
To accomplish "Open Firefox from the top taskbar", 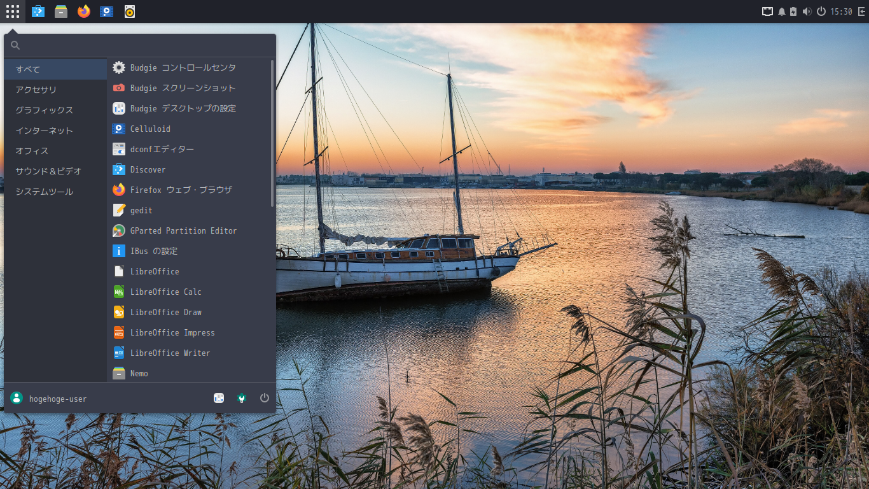I will [x=83, y=11].
